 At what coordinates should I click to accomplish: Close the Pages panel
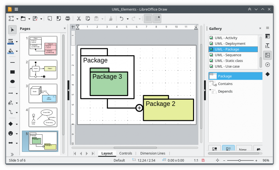pyautogui.click(x=65, y=28)
